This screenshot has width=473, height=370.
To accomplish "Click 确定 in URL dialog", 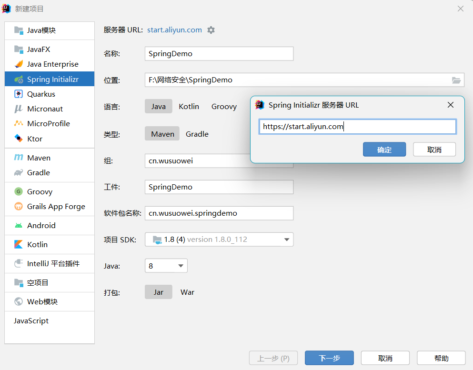I will tap(384, 149).
